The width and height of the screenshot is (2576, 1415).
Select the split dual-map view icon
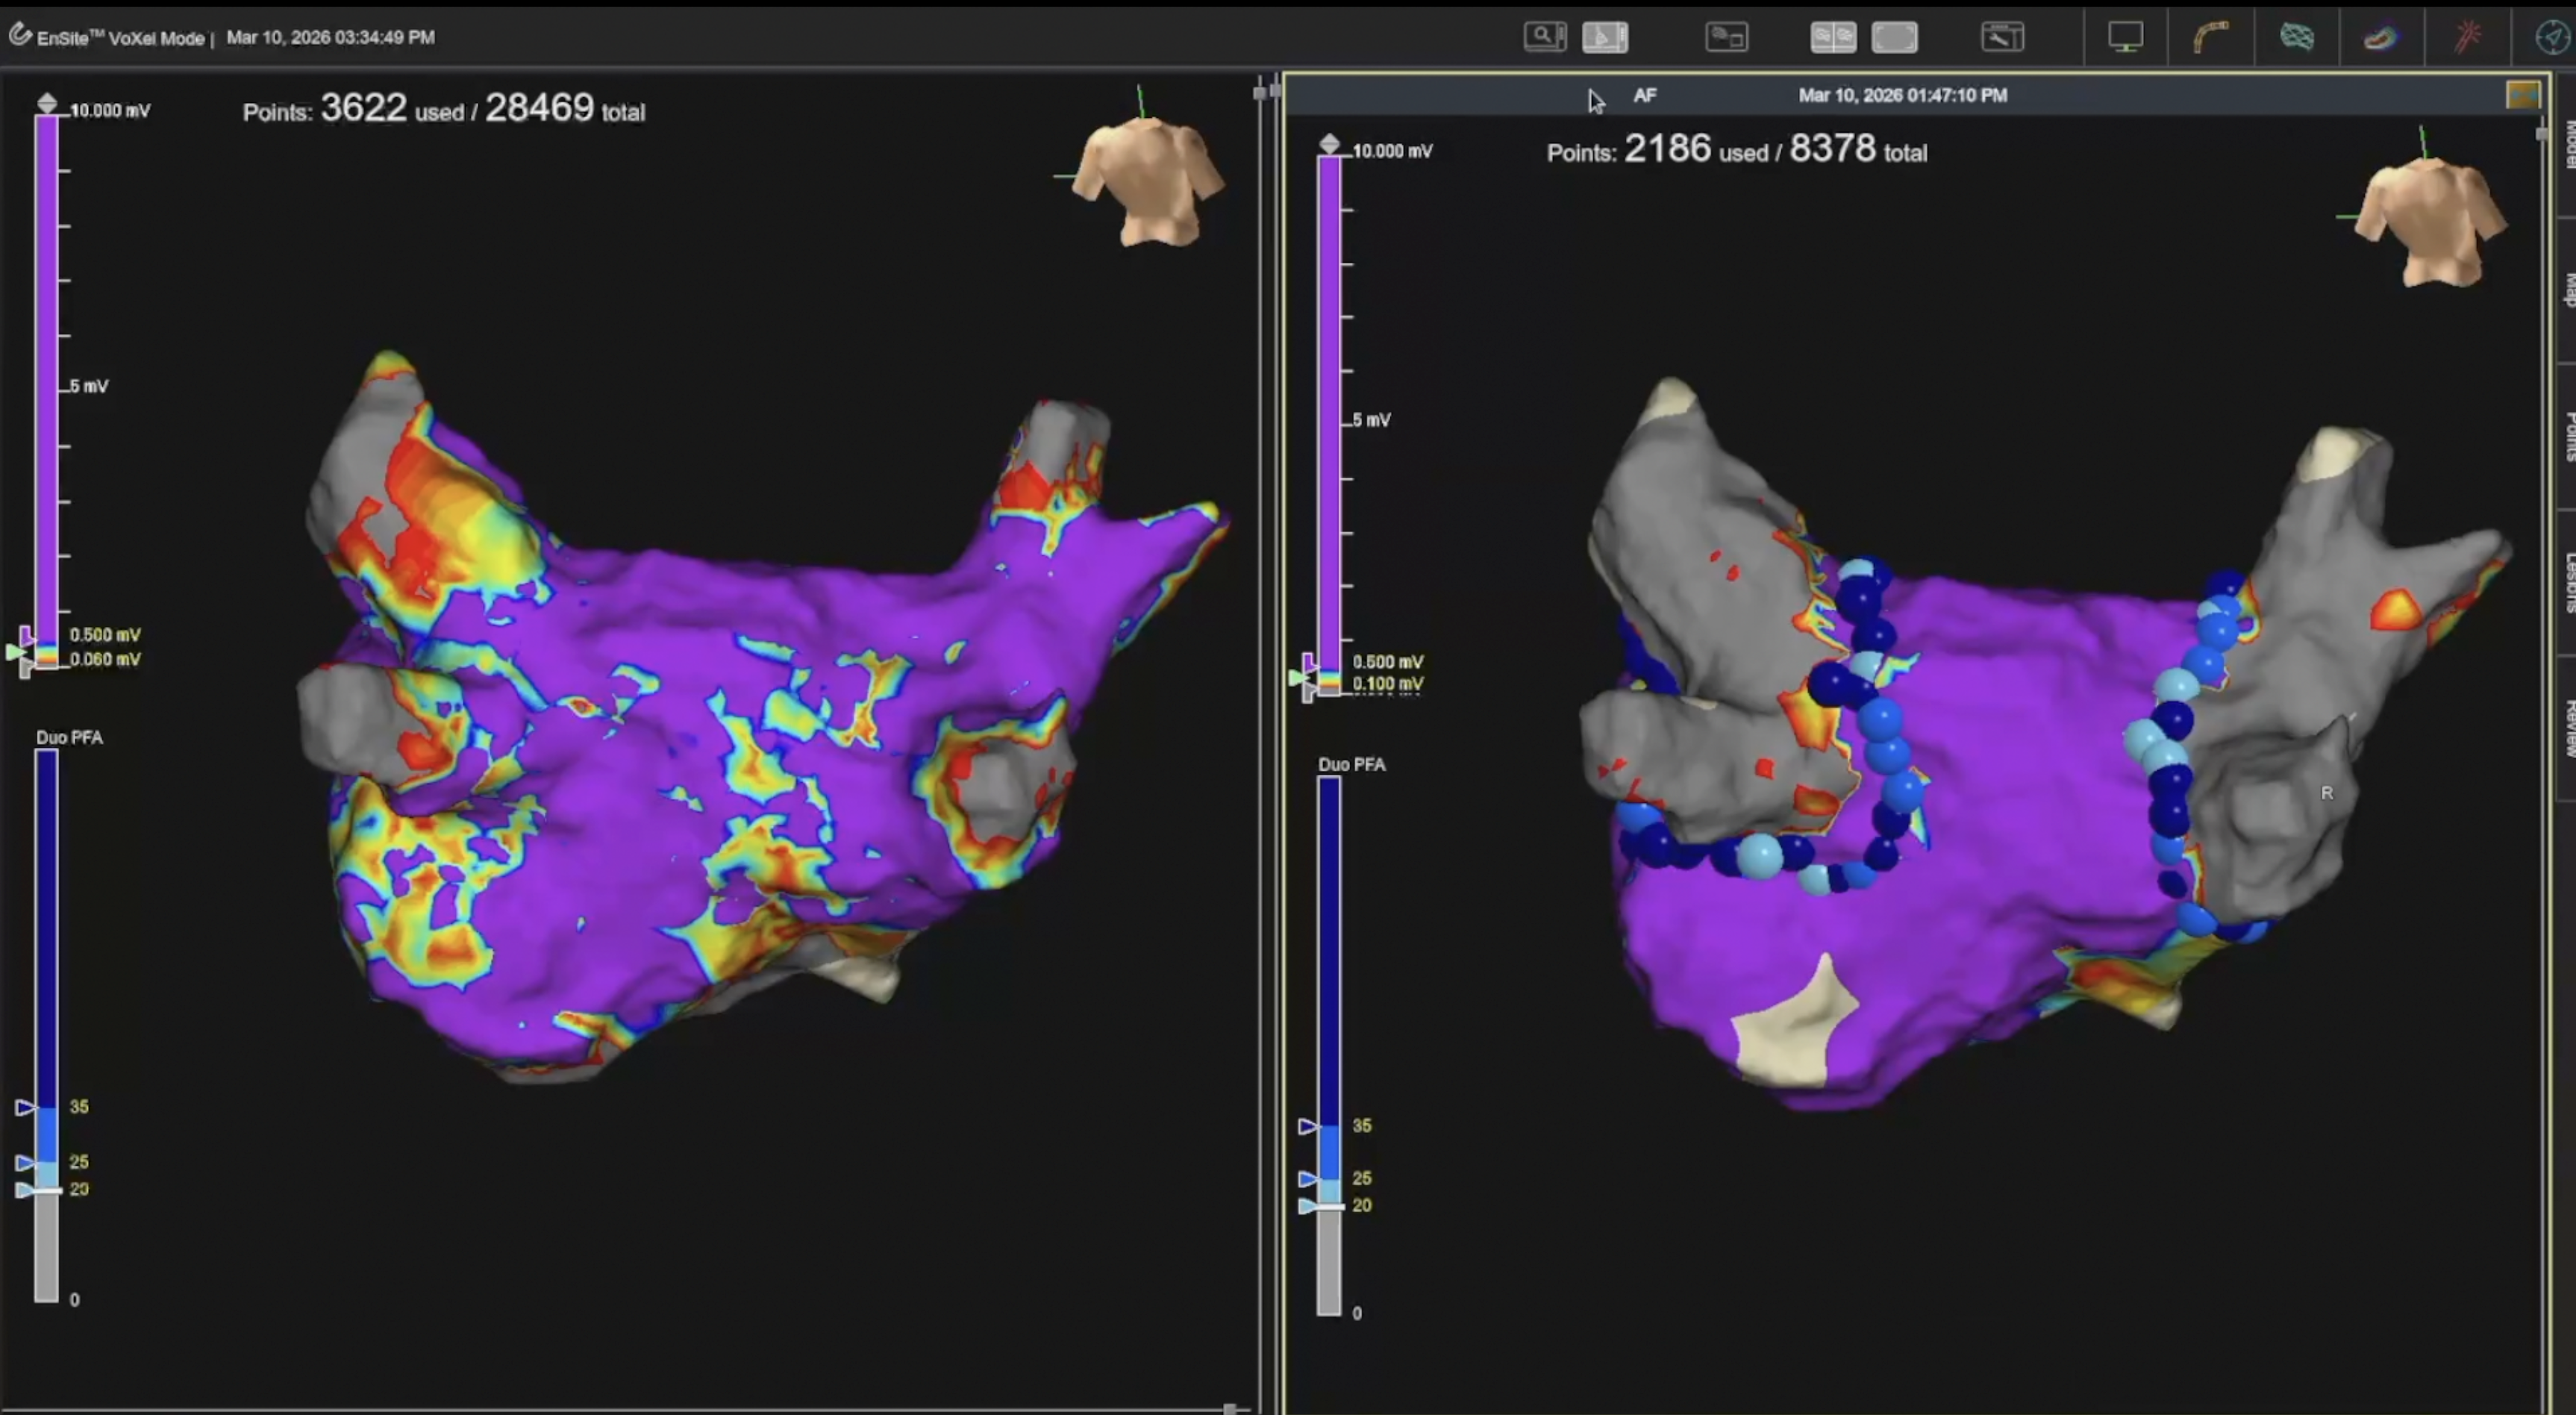pos(1833,37)
